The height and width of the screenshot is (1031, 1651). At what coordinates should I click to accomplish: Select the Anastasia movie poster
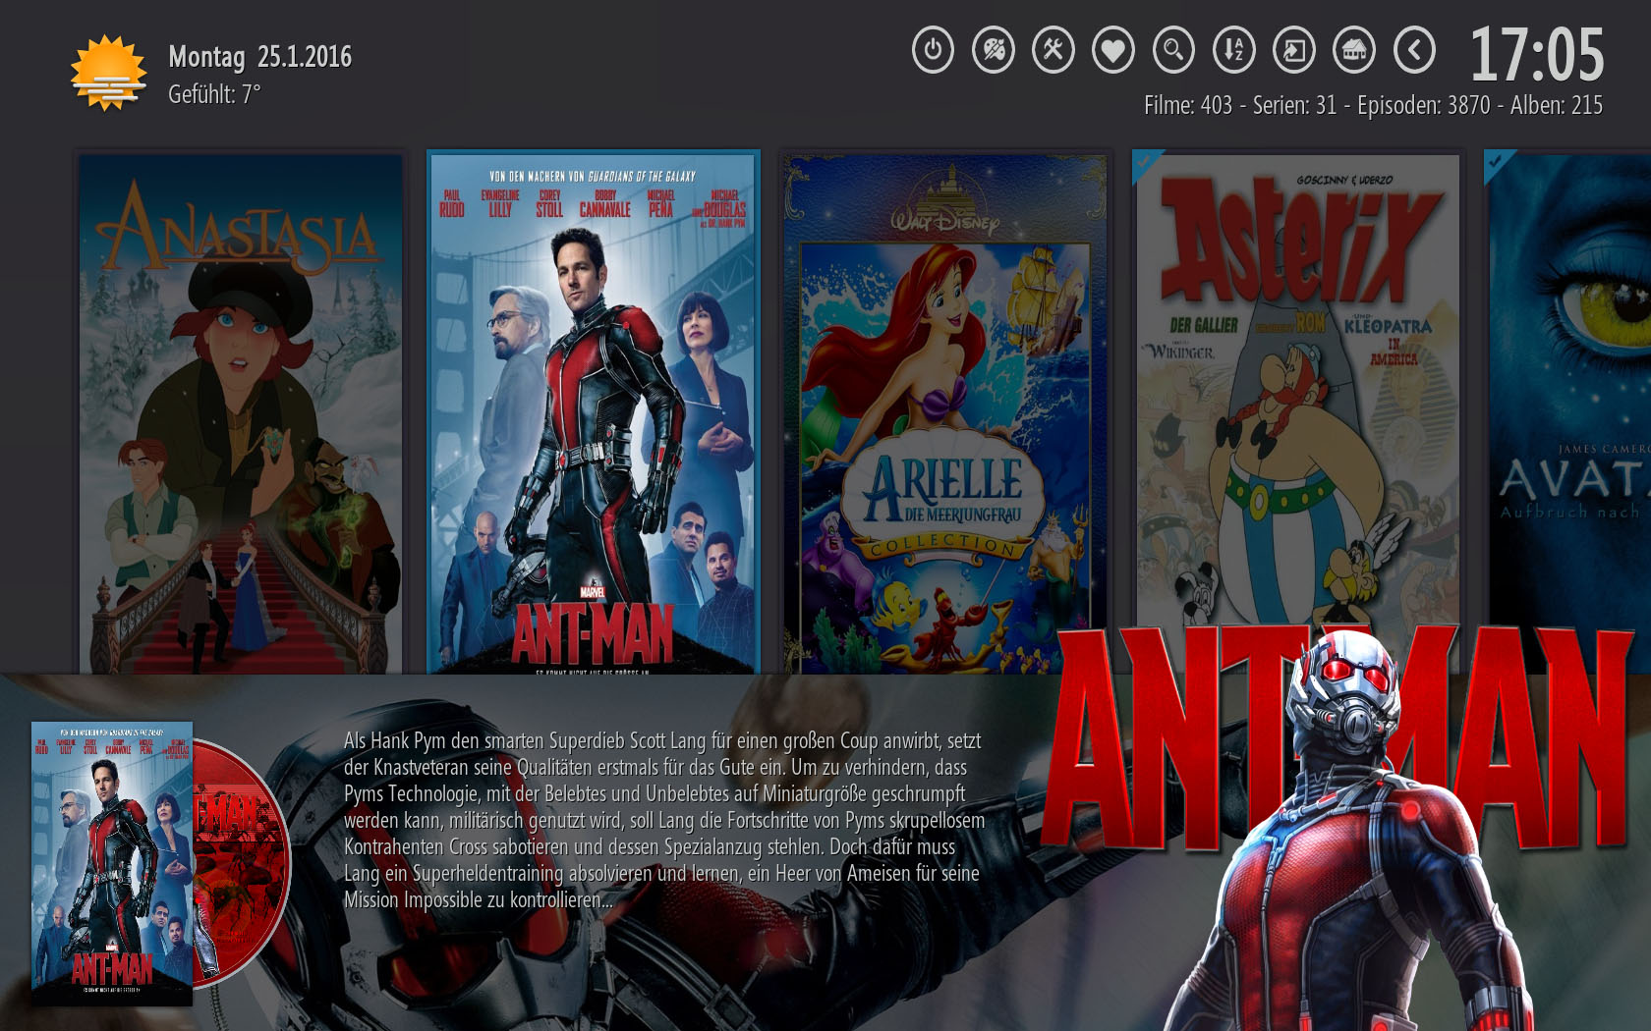241,413
